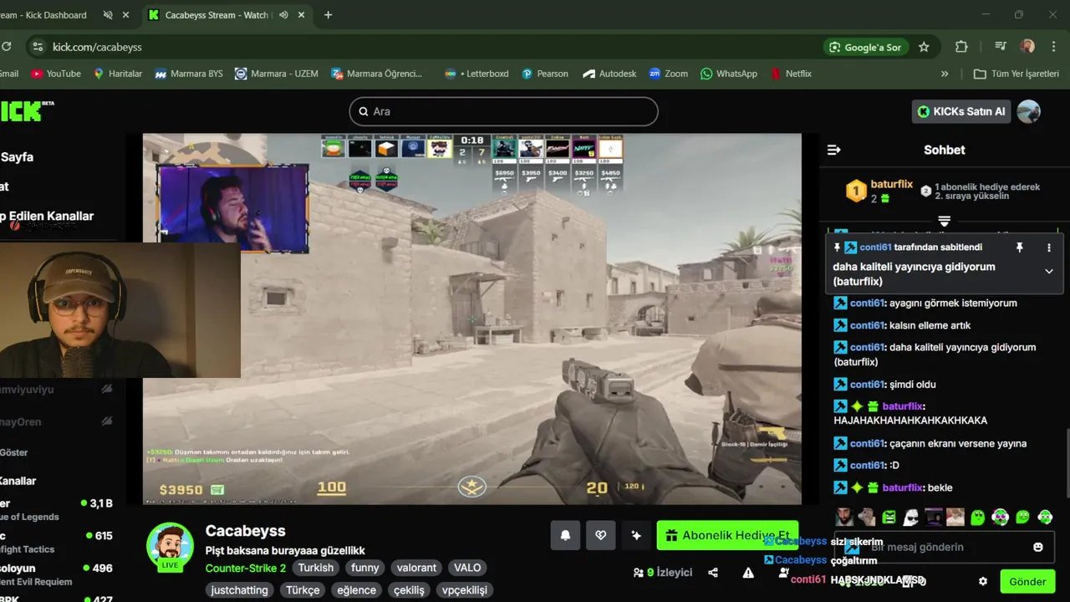Click the KICKs Satın Al button
This screenshot has width=1070, height=602.
click(x=961, y=111)
